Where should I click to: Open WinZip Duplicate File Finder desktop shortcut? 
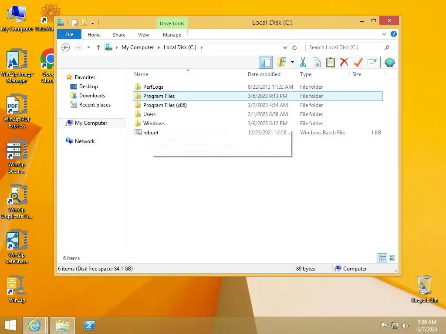pos(17,202)
